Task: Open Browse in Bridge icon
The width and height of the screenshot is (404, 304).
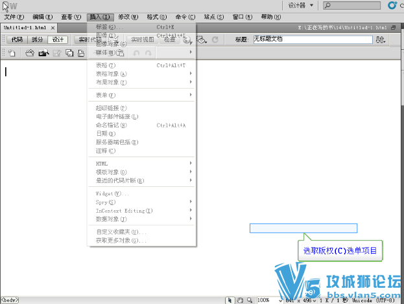Action: 43,53
